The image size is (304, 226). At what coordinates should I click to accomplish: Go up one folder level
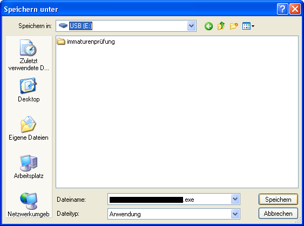(221, 26)
